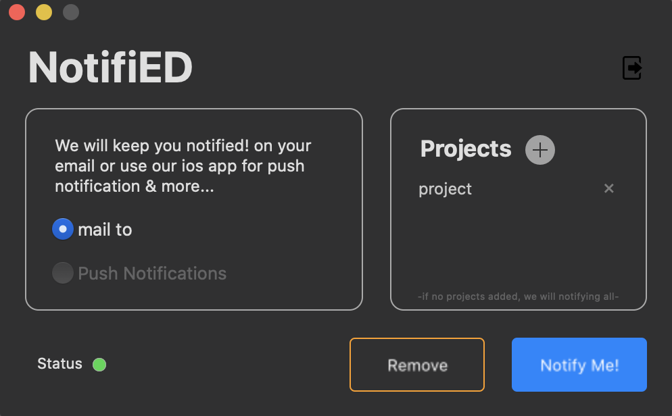Screen dimensions: 672x416
Task: Click the yellow minimize traffic light
Action: (x=43, y=11)
